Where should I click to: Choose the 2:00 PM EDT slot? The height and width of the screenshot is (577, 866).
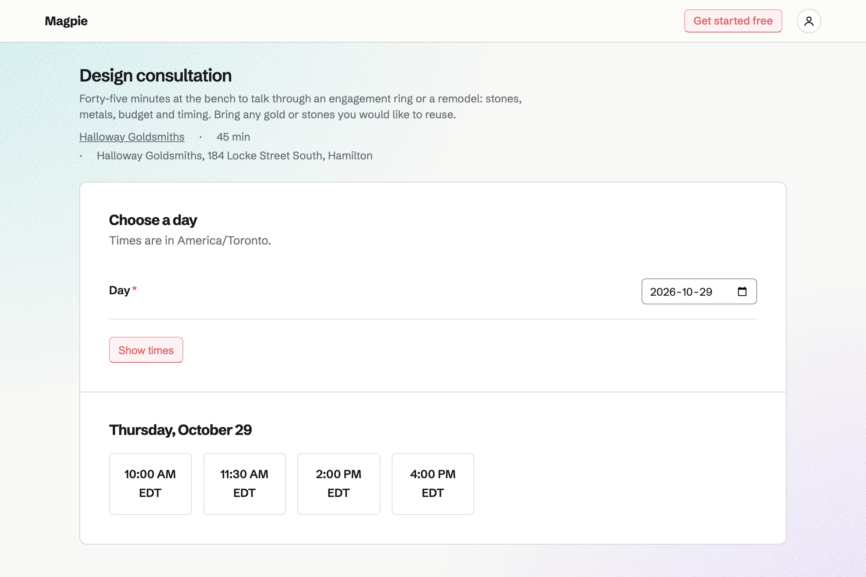point(339,484)
